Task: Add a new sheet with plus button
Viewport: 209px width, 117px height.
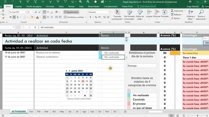Action: coord(125,112)
